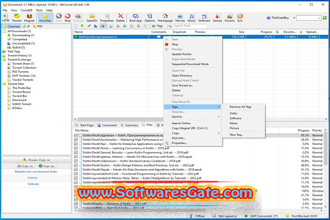The width and height of the screenshot is (330, 220).
Task: Uncheck the Uglesias Hands-On Microservices file
Action: tap(76, 157)
